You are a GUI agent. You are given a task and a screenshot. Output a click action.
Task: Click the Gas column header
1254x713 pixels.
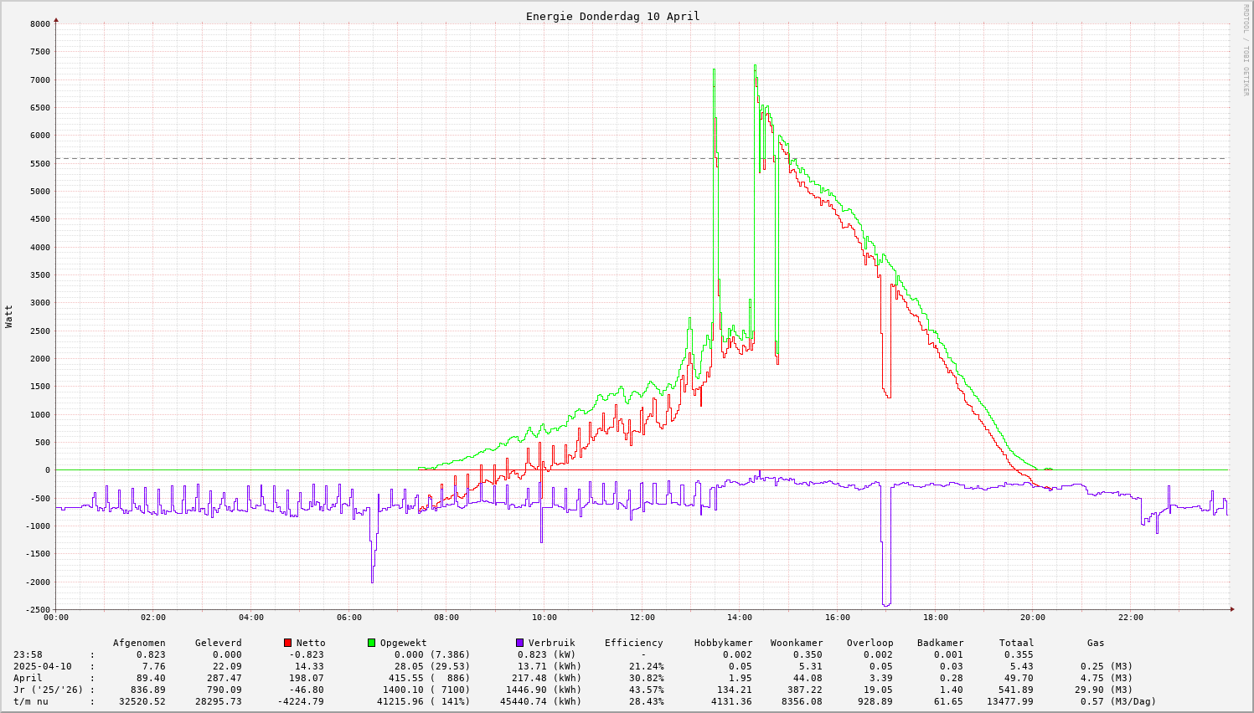(x=1096, y=643)
